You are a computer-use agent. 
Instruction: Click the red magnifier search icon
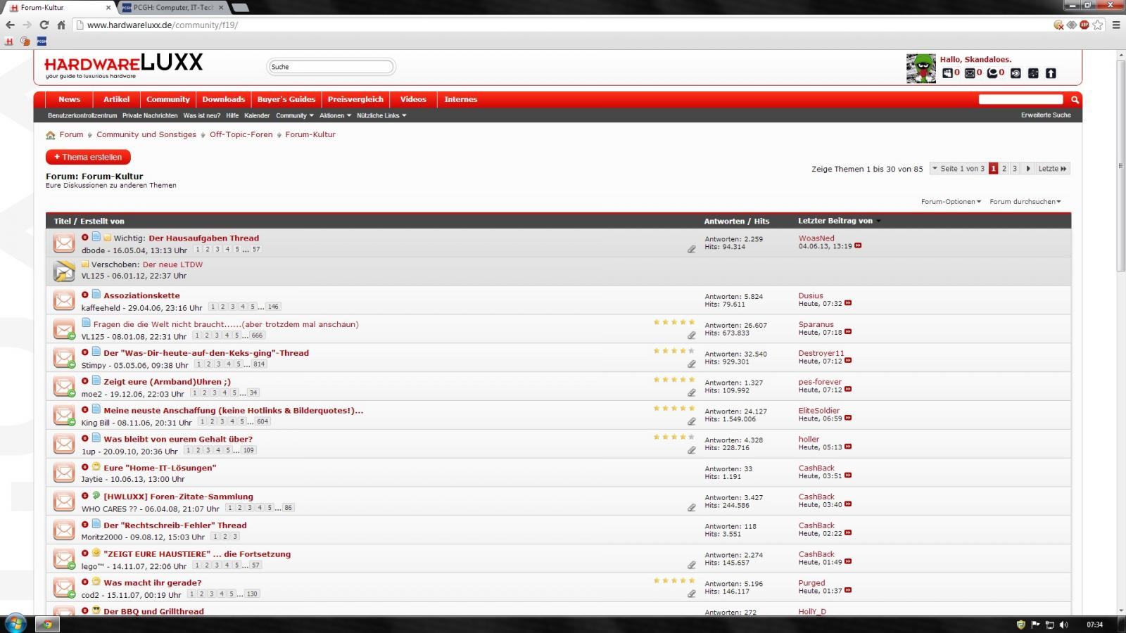tap(1075, 99)
